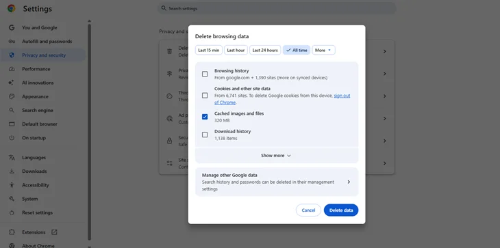Click the sidebar vertical scrollbar
Screen dimensions: 500x248
click(90, 132)
